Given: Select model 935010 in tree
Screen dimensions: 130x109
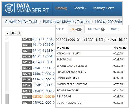Looking at the screenshot, I should click(x=44, y=68).
